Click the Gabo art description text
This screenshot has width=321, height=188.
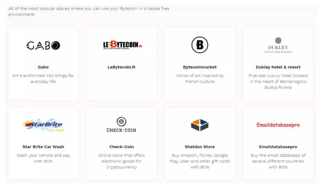[43, 78]
